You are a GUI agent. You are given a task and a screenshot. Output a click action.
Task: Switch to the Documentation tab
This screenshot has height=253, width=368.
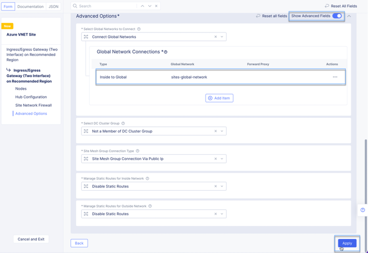click(x=30, y=7)
